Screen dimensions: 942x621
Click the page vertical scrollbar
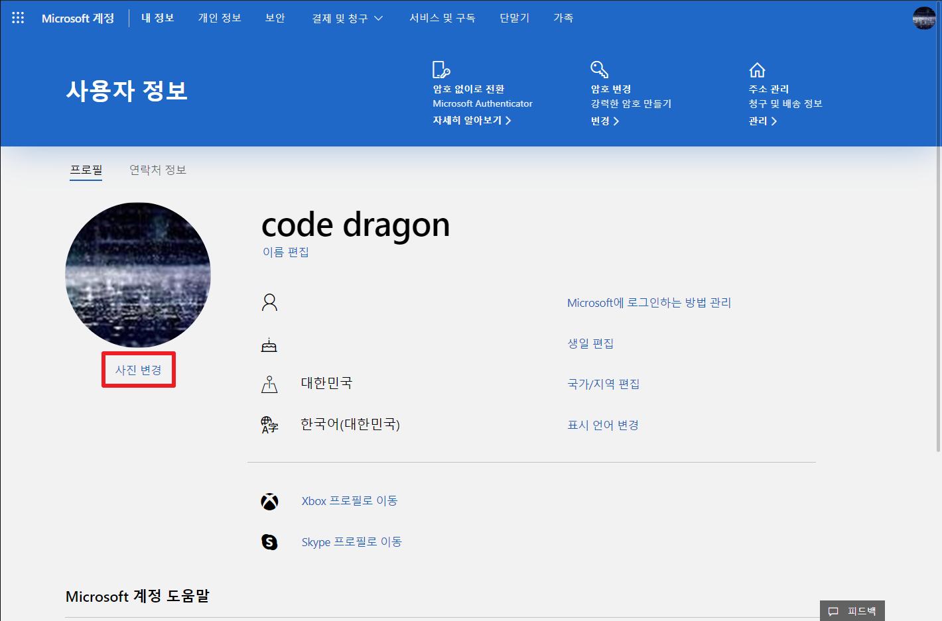[938, 225]
